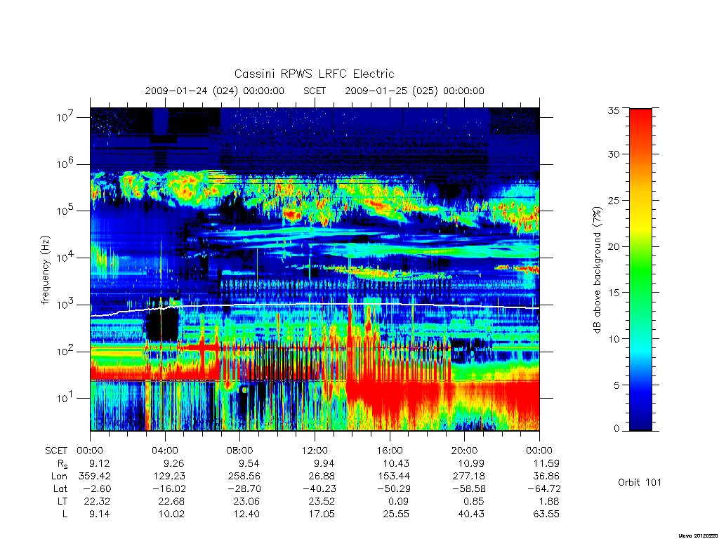Click the L value '9.14'

coord(100,514)
